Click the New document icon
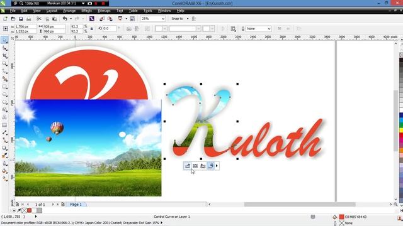The image size is (403, 226). [5, 19]
